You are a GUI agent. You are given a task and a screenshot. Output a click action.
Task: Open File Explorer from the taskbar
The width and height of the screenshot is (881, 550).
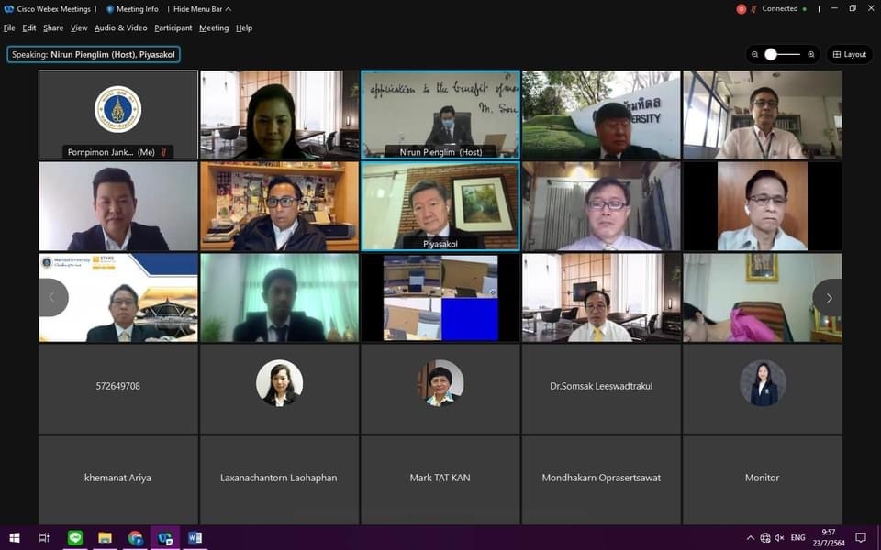105,537
